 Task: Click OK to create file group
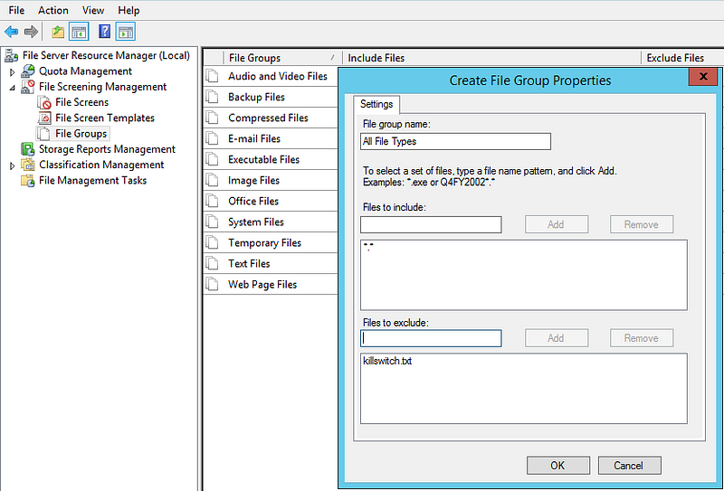(x=557, y=465)
